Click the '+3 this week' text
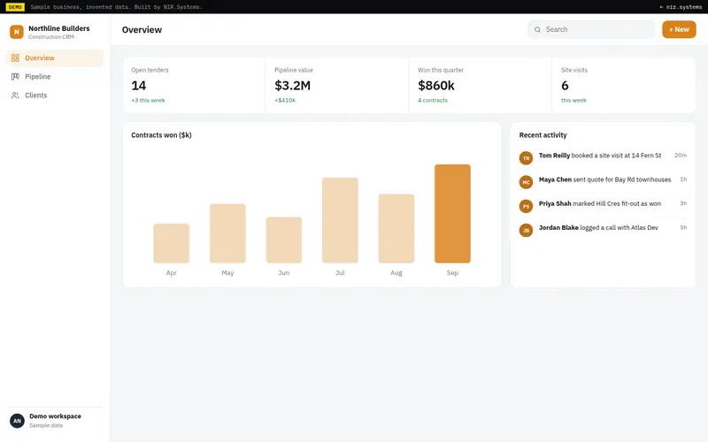The image size is (708, 442). point(148,100)
